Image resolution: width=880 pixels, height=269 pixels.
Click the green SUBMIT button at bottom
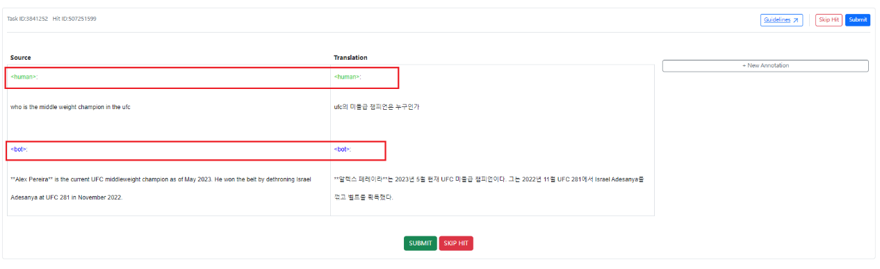click(421, 243)
